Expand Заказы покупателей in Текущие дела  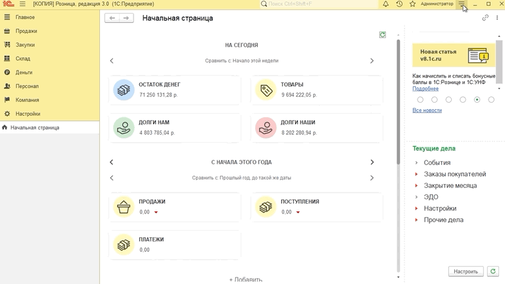pos(416,174)
